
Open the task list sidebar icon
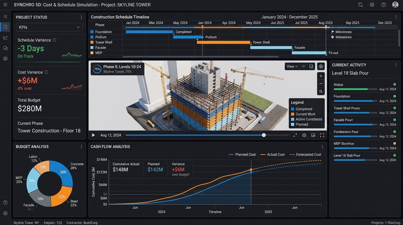[x=5, y=17]
